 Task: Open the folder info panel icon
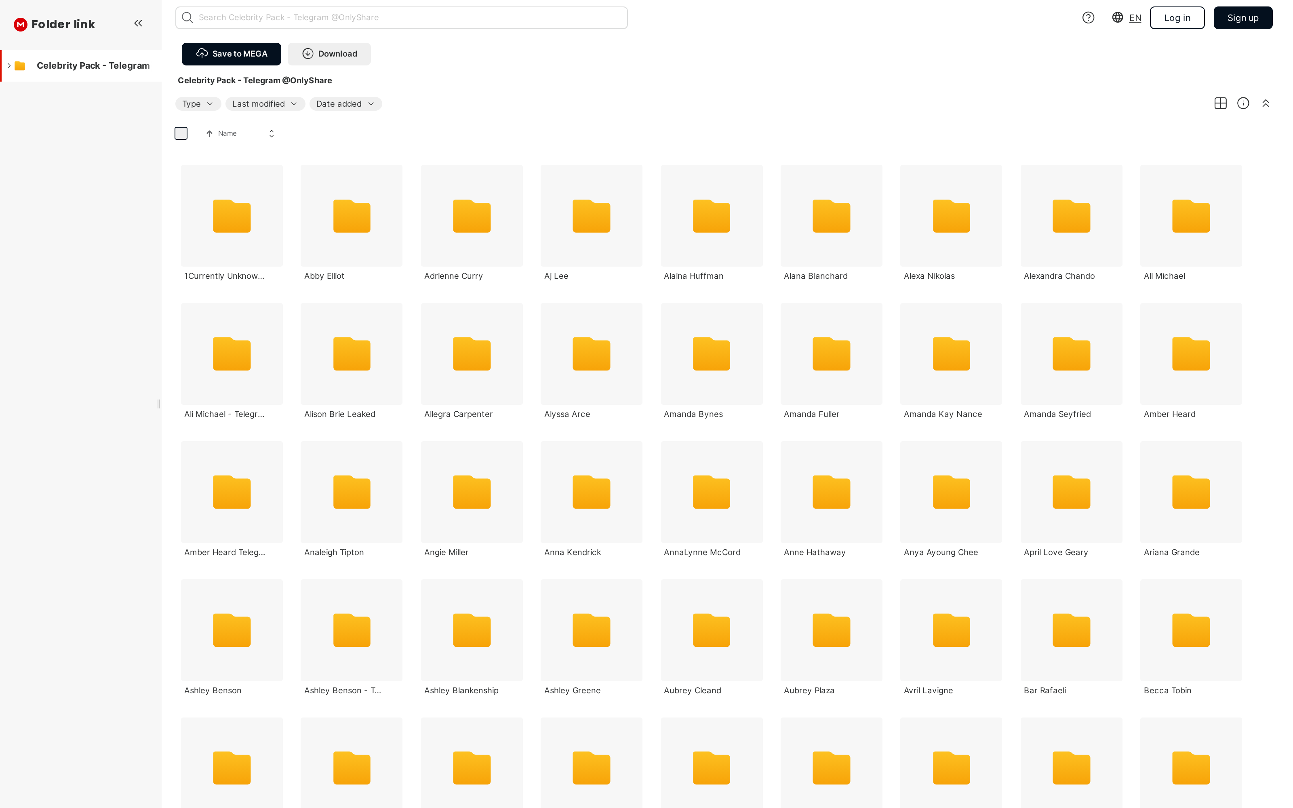coord(1243,104)
